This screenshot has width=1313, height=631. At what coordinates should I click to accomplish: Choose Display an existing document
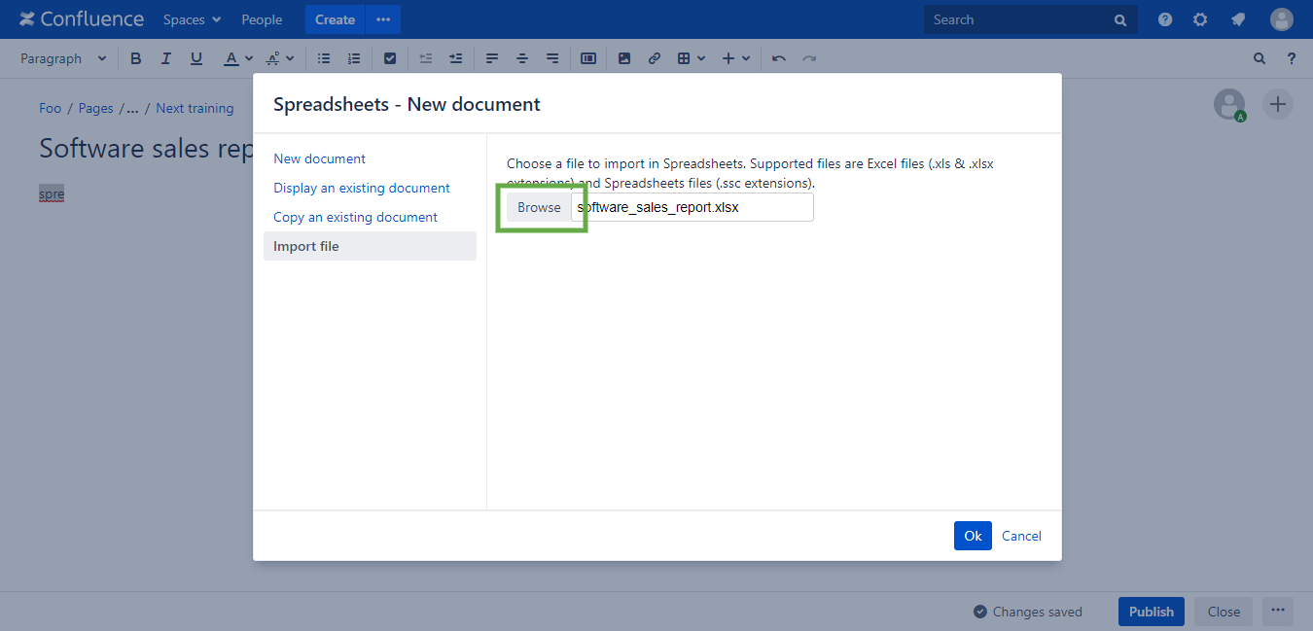click(x=361, y=188)
